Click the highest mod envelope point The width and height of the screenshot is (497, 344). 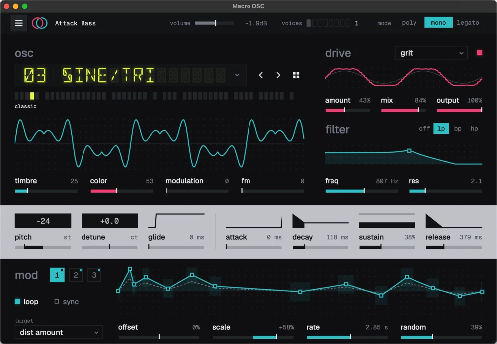130,269
